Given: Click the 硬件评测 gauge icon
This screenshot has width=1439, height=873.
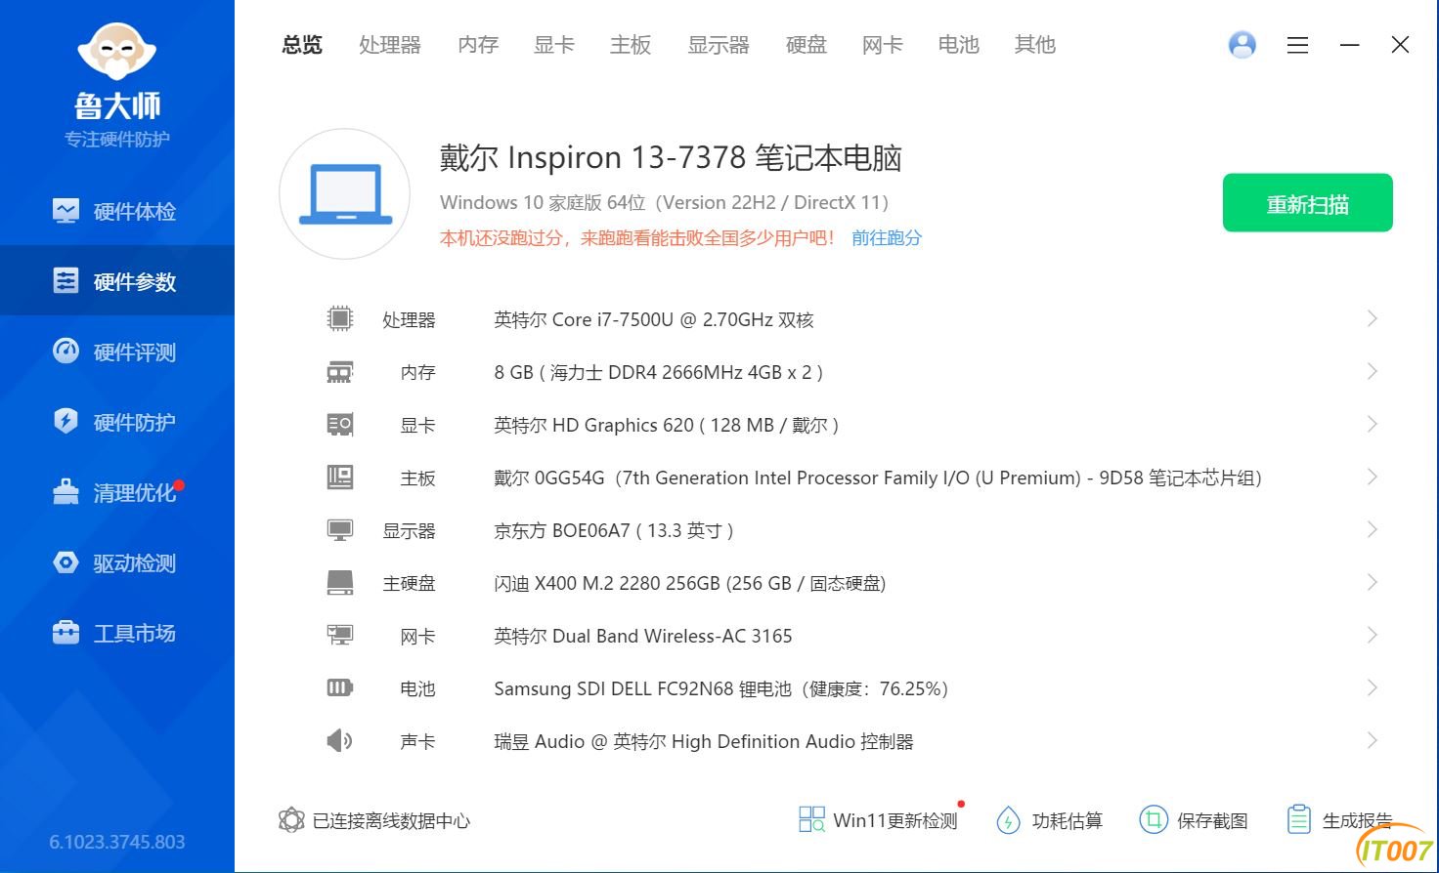Looking at the screenshot, I should [x=65, y=352].
